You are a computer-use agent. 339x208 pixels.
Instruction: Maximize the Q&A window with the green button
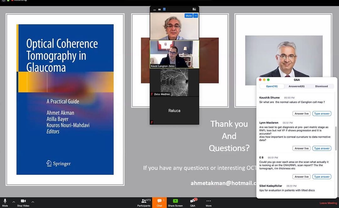pos(268,80)
